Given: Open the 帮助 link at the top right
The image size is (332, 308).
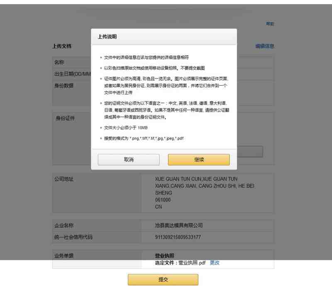Looking at the screenshot, I should 270,24.
